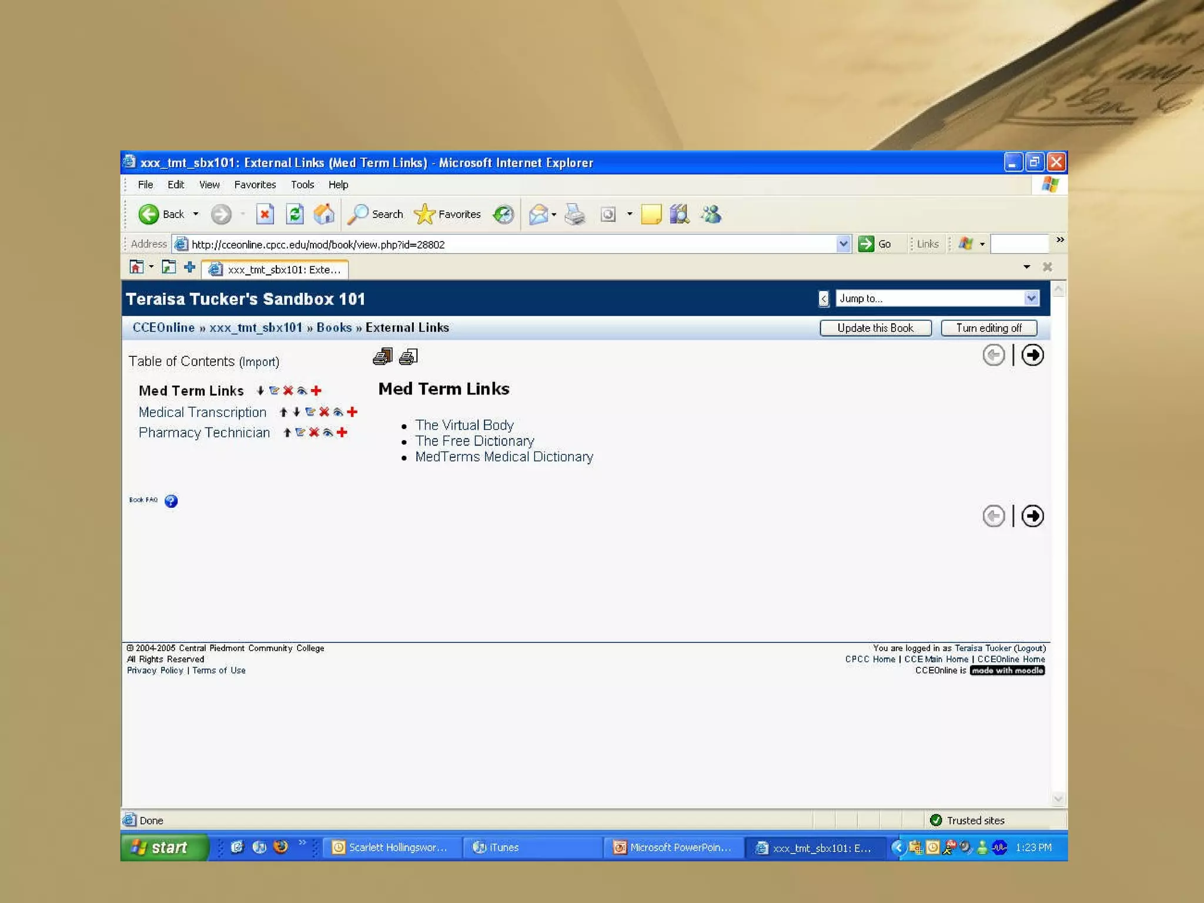Toggle visibility of Medical Transcription chapter
This screenshot has width=1204, height=903.
338,412
